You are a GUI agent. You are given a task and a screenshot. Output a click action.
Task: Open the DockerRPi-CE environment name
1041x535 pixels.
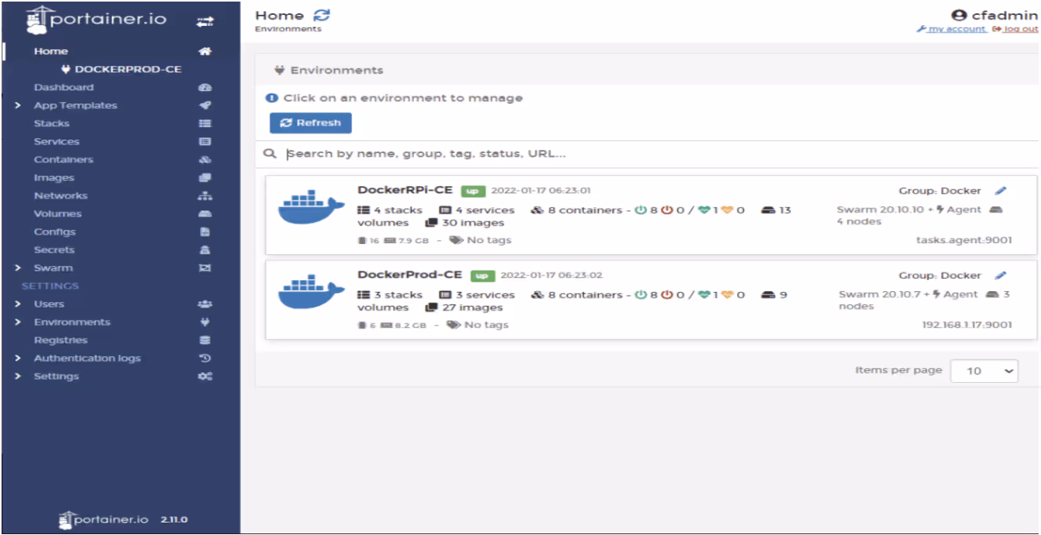coord(405,190)
